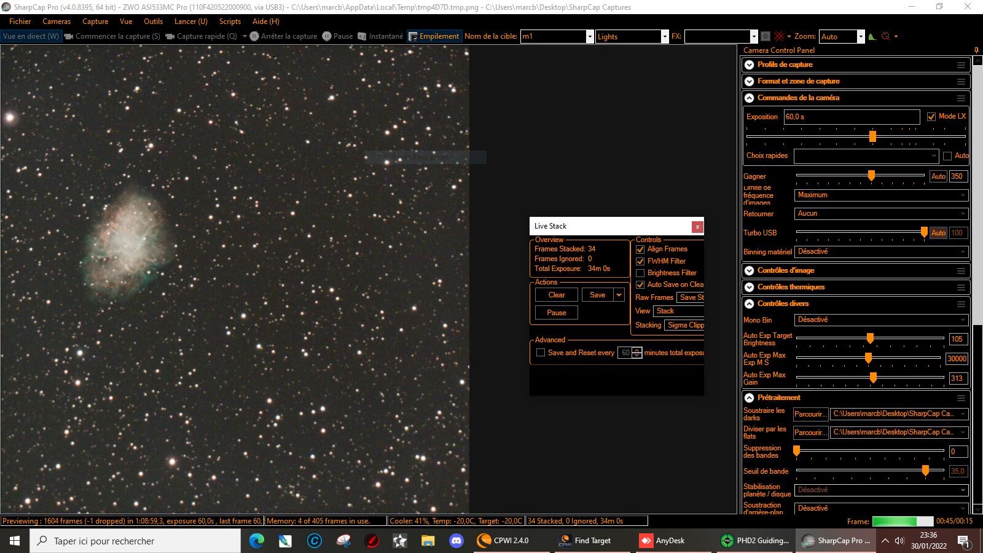Open the Contrôles d'image section menu icon

961,271
